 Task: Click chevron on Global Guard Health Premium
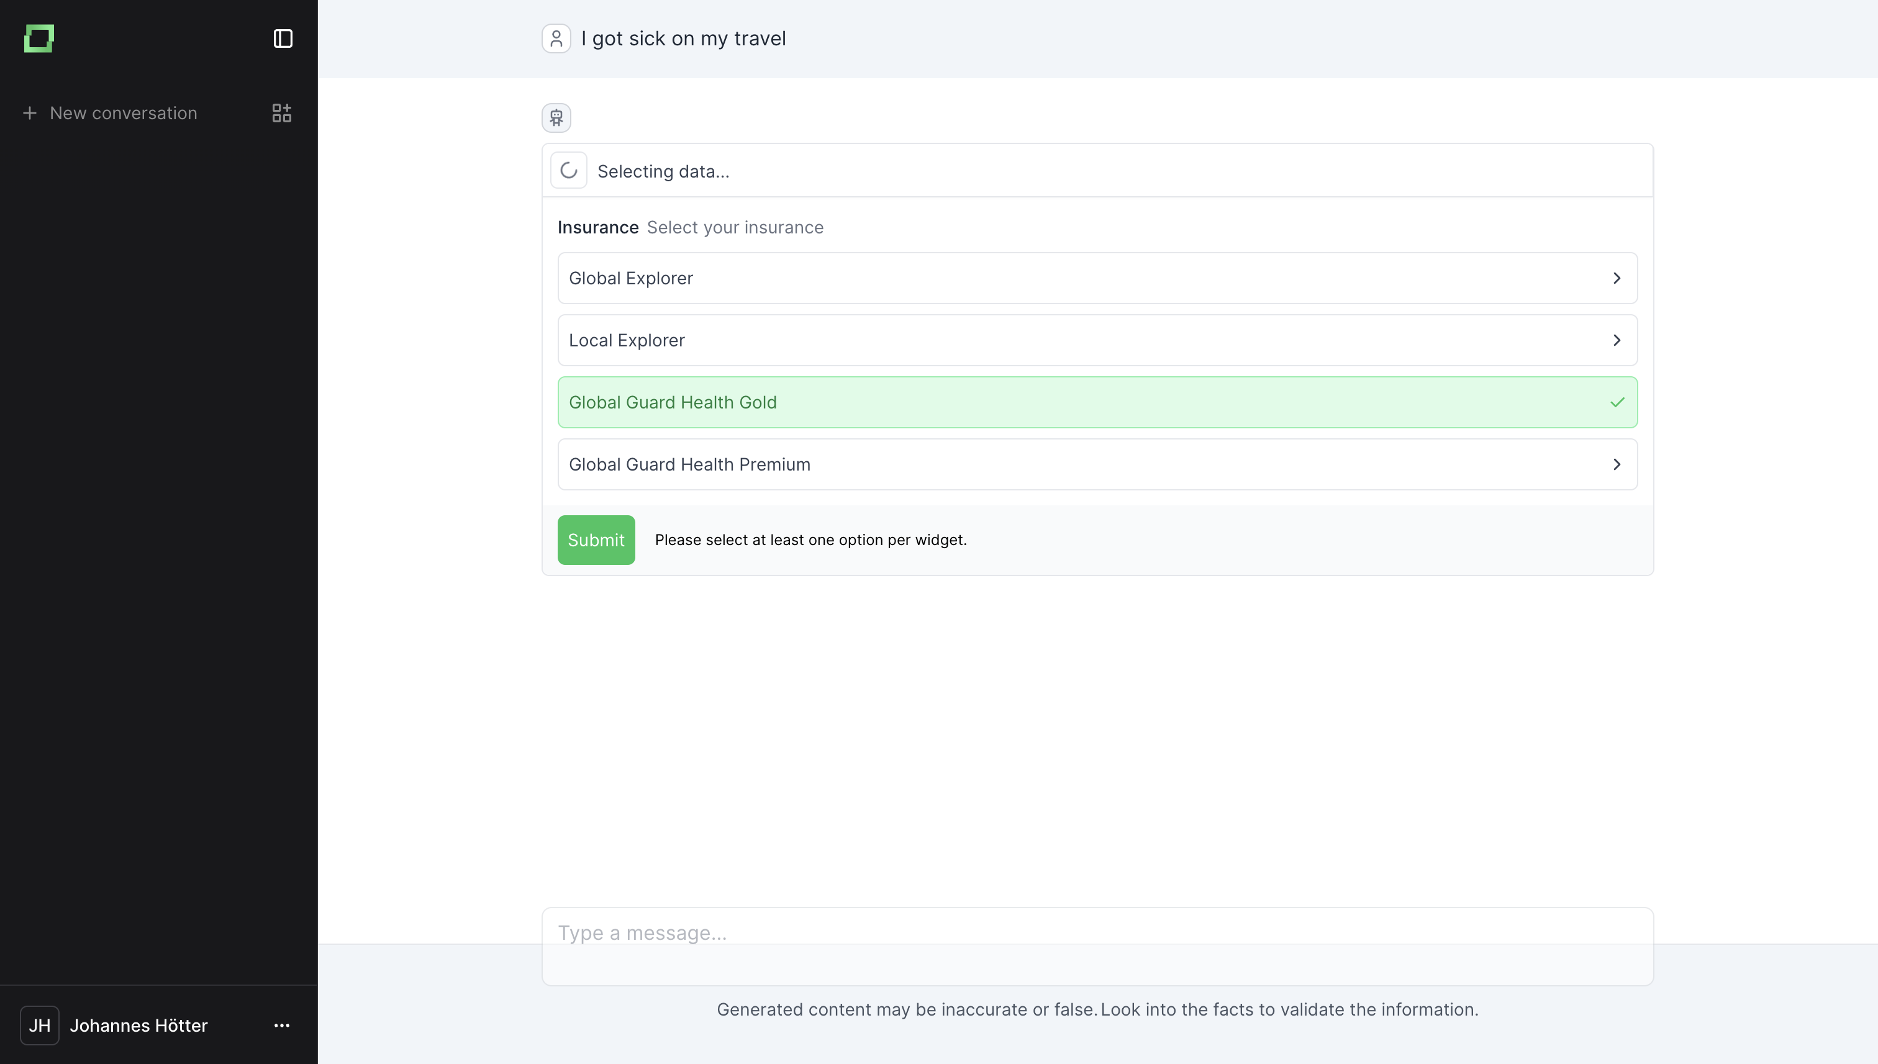click(x=1617, y=464)
